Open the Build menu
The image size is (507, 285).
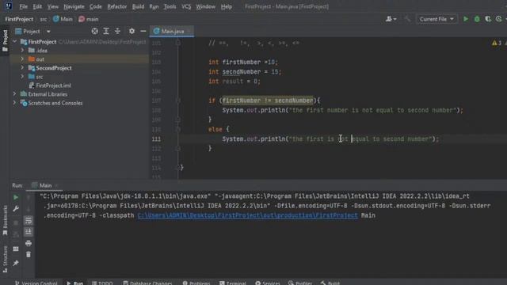coord(138,6)
